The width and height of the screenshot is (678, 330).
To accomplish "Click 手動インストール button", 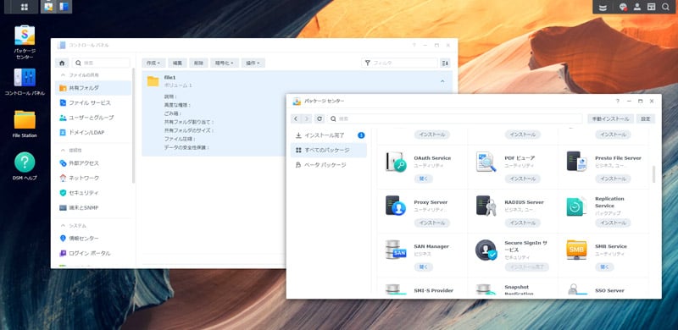I will (610, 118).
